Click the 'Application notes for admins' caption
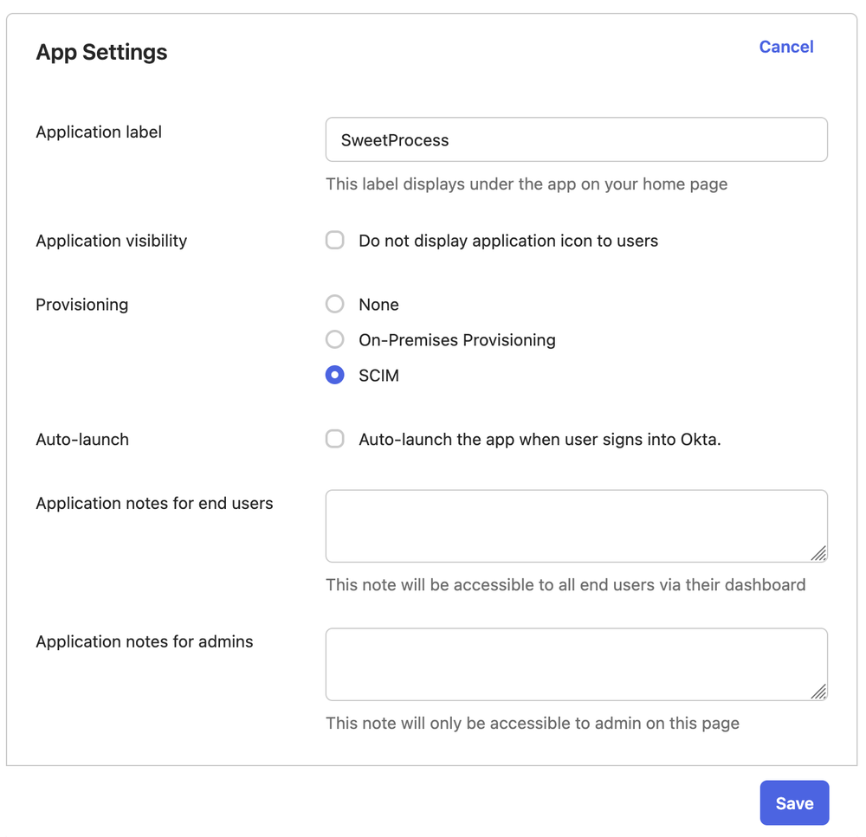Viewport: 866px width, 837px height. (x=145, y=641)
